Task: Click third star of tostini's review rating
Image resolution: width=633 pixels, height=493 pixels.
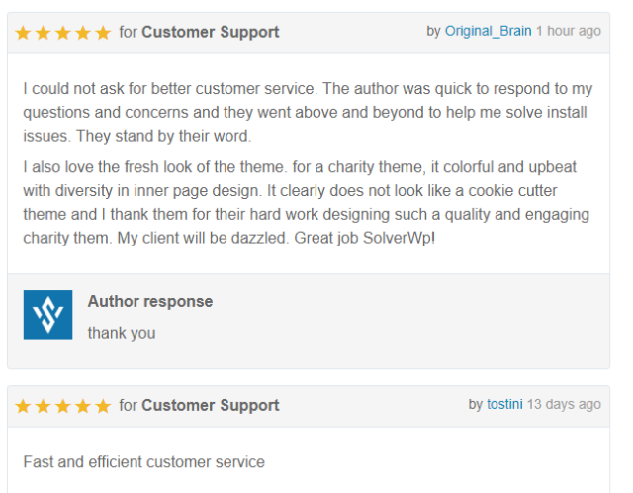Action: pos(63,406)
